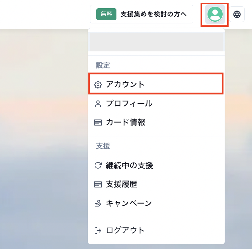252x249 pixels.
Task: Click the gray user name placeholder block
Action: pos(156,42)
